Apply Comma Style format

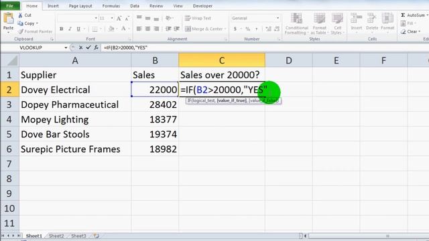pyautogui.click(x=256, y=29)
